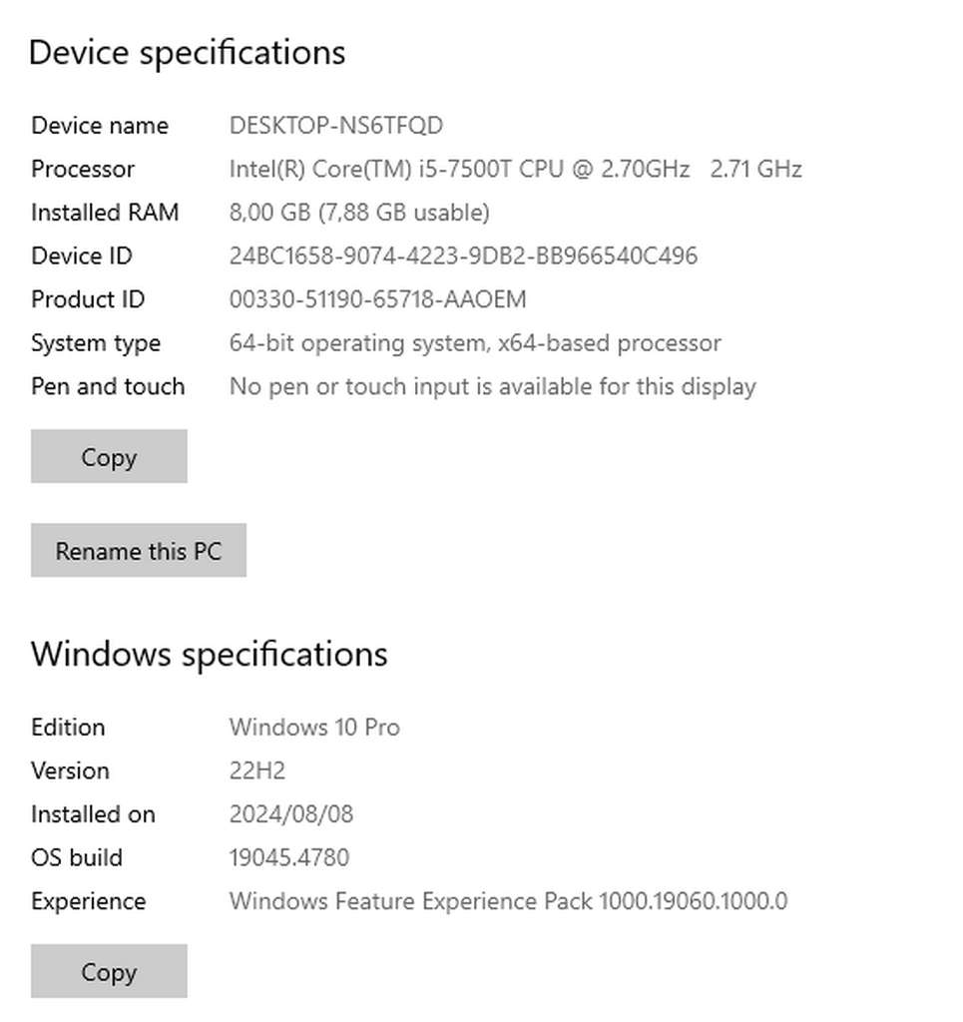Click the 64-bit operating system text
The image size is (963, 1022).
[x=475, y=343]
